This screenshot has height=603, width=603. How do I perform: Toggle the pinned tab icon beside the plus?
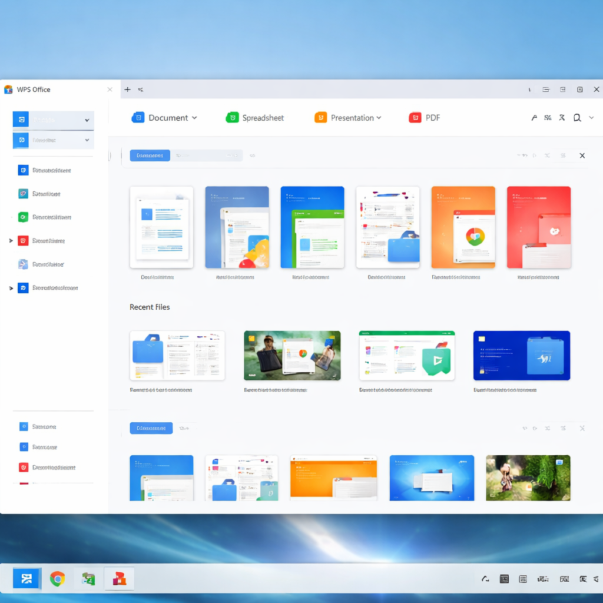click(140, 90)
